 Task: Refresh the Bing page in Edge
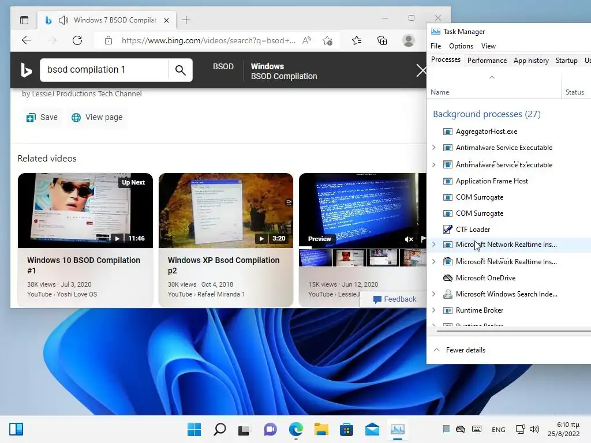(77, 40)
